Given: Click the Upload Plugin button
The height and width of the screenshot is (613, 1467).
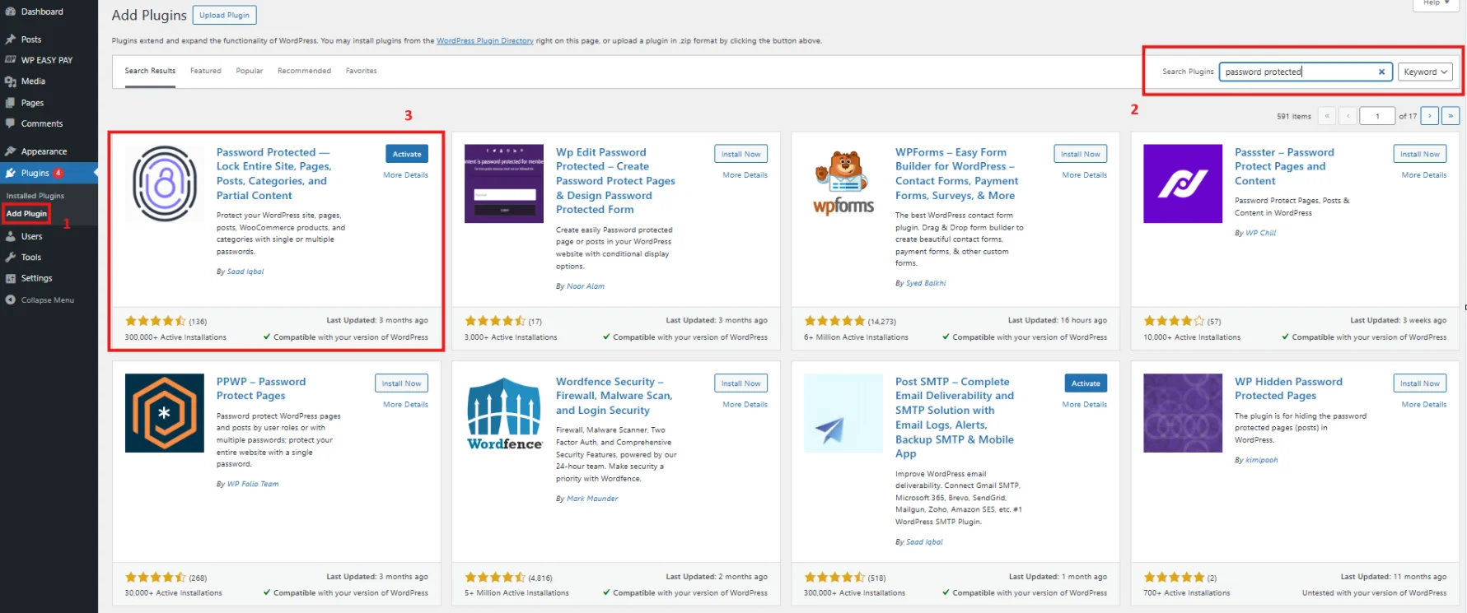Looking at the screenshot, I should (x=224, y=15).
